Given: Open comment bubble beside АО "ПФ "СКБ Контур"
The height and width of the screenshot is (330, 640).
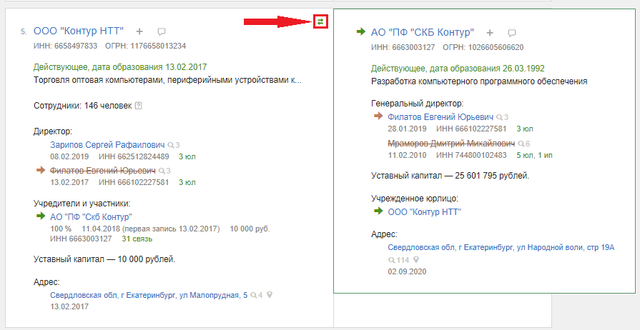Looking at the screenshot, I should pyautogui.click(x=512, y=33).
